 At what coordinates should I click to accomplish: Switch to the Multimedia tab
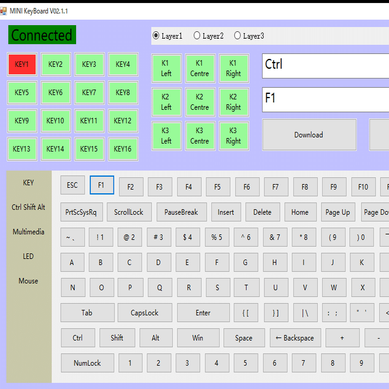[x=28, y=232]
